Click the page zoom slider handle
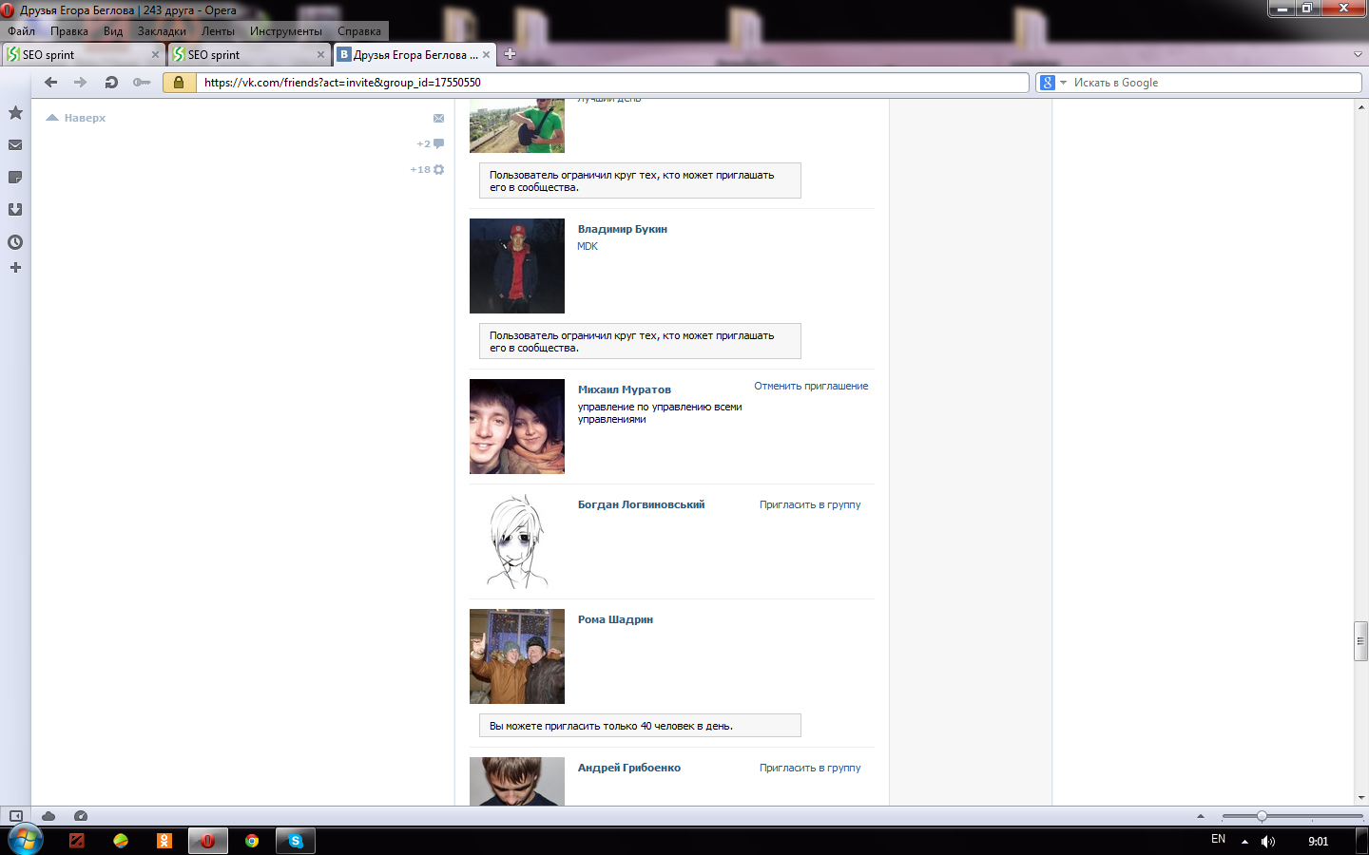Image resolution: width=1369 pixels, height=855 pixels. (x=1262, y=816)
